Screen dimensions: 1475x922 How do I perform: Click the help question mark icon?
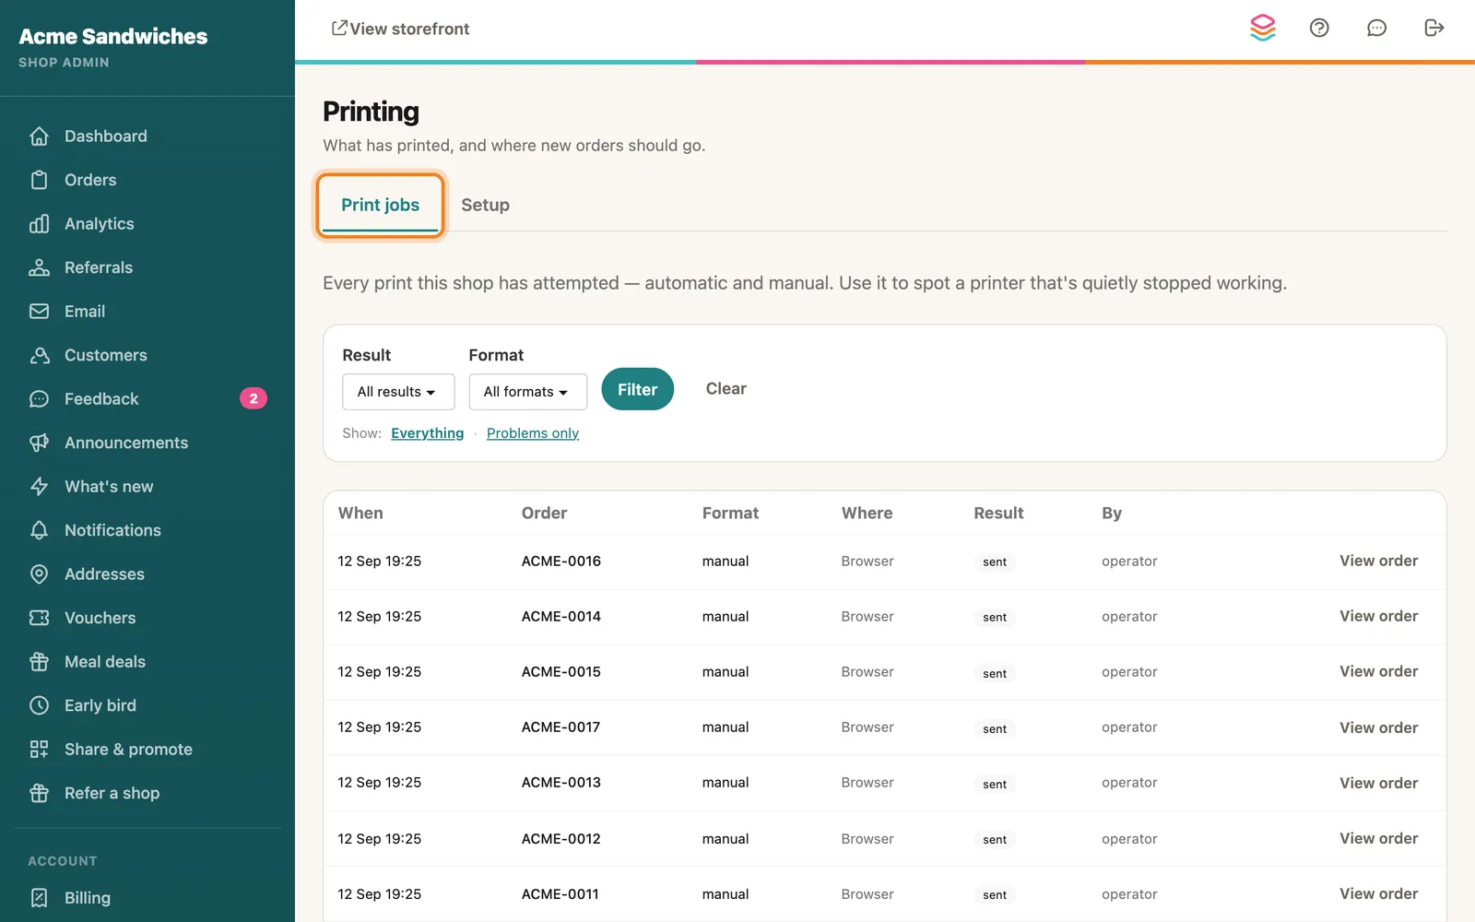click(x=1319, y=28)
